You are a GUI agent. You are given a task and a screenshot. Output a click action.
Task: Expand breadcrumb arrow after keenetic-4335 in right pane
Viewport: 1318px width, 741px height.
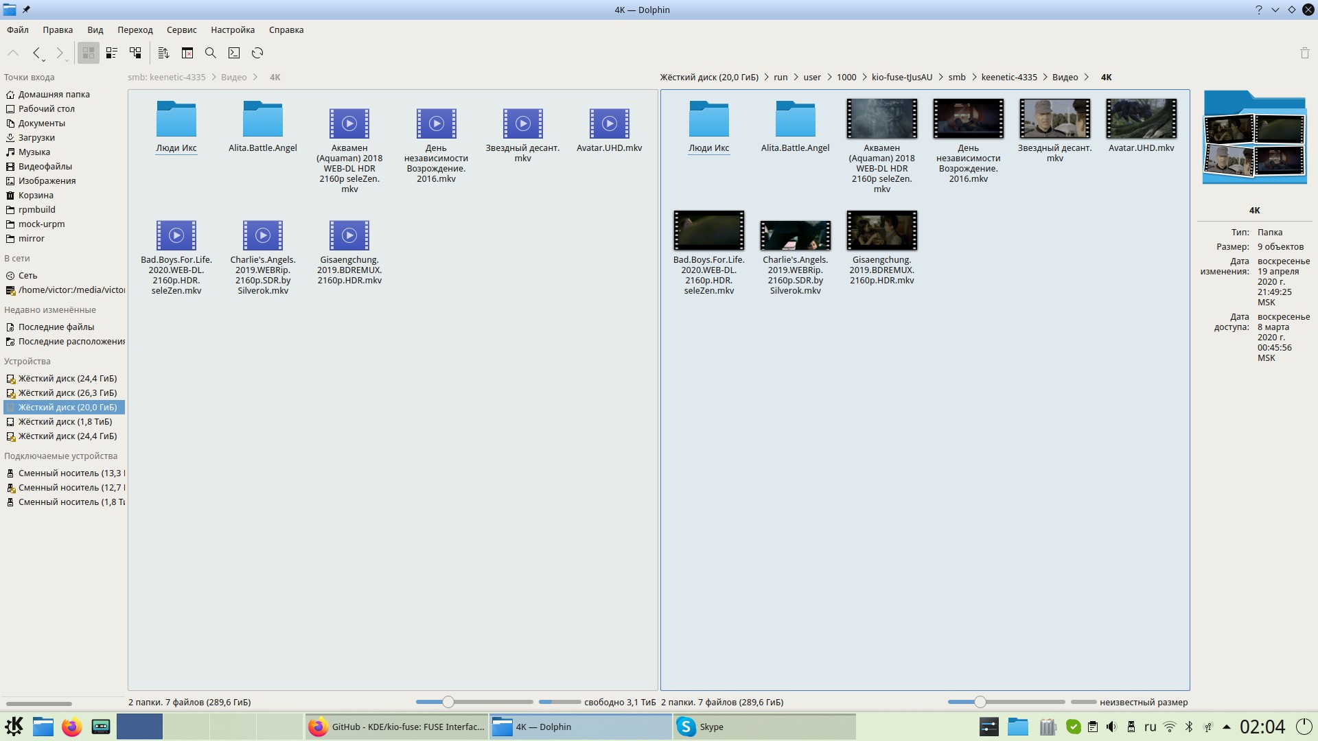[x=1044, y=78]
